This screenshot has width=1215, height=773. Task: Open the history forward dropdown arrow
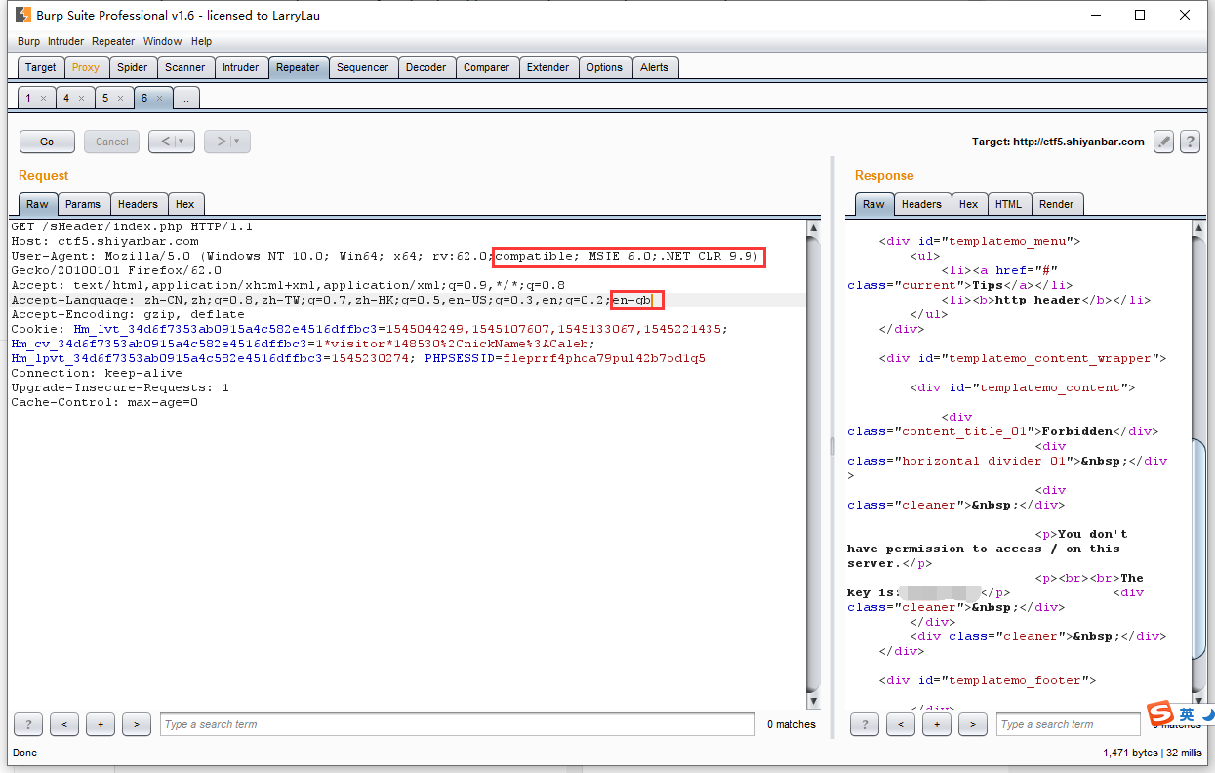[x=236, y=142]
